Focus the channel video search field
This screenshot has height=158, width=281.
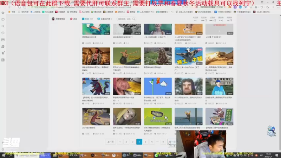point(126,19)
